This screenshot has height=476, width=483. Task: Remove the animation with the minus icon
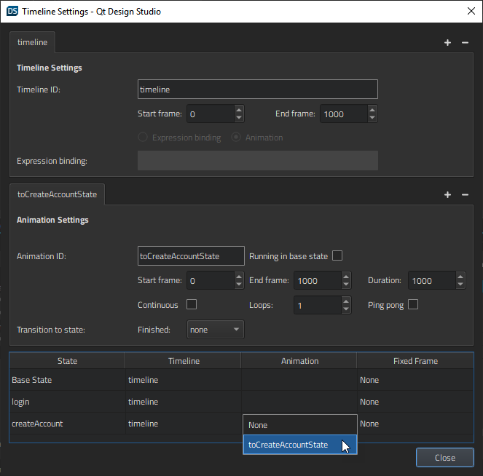pyautogui.click(x=466, y=195)
